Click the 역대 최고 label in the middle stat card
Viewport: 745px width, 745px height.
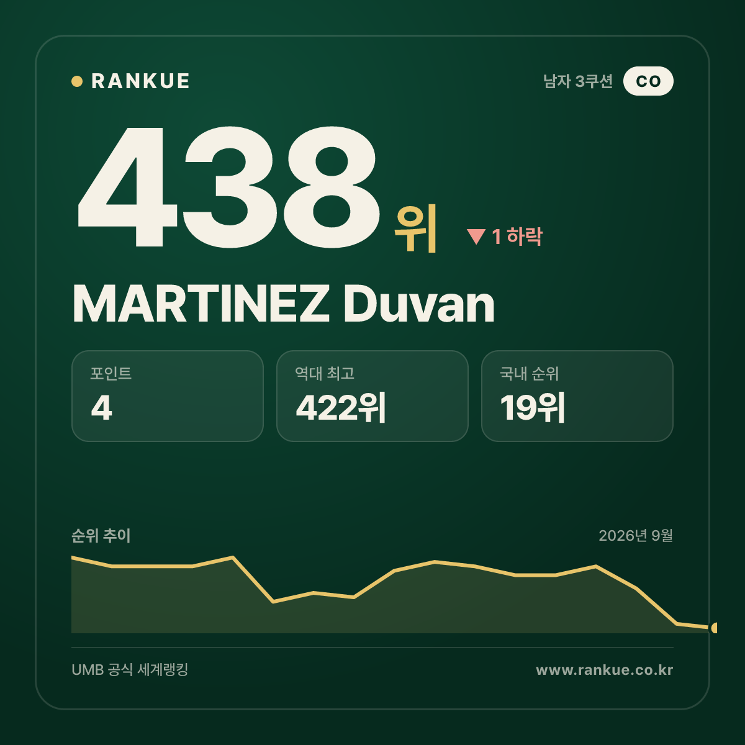tap(325, 373)
